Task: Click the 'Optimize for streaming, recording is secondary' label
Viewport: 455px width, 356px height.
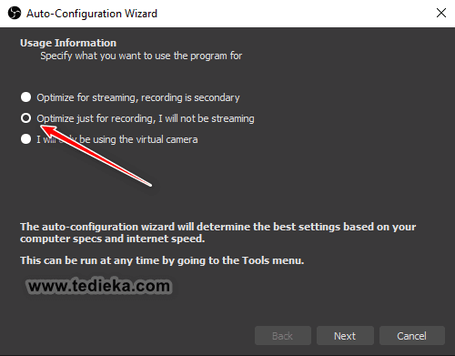Action: coord(138,97)
